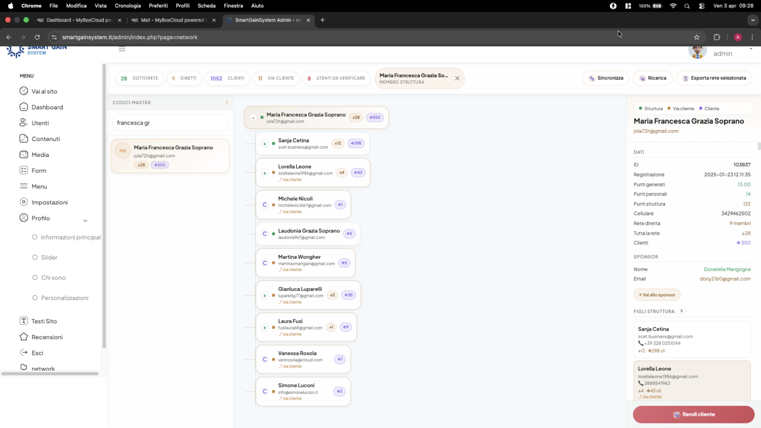761x428 pixels.
Task: Click the Esci logout arrow icon
Action: pos(24,352)
